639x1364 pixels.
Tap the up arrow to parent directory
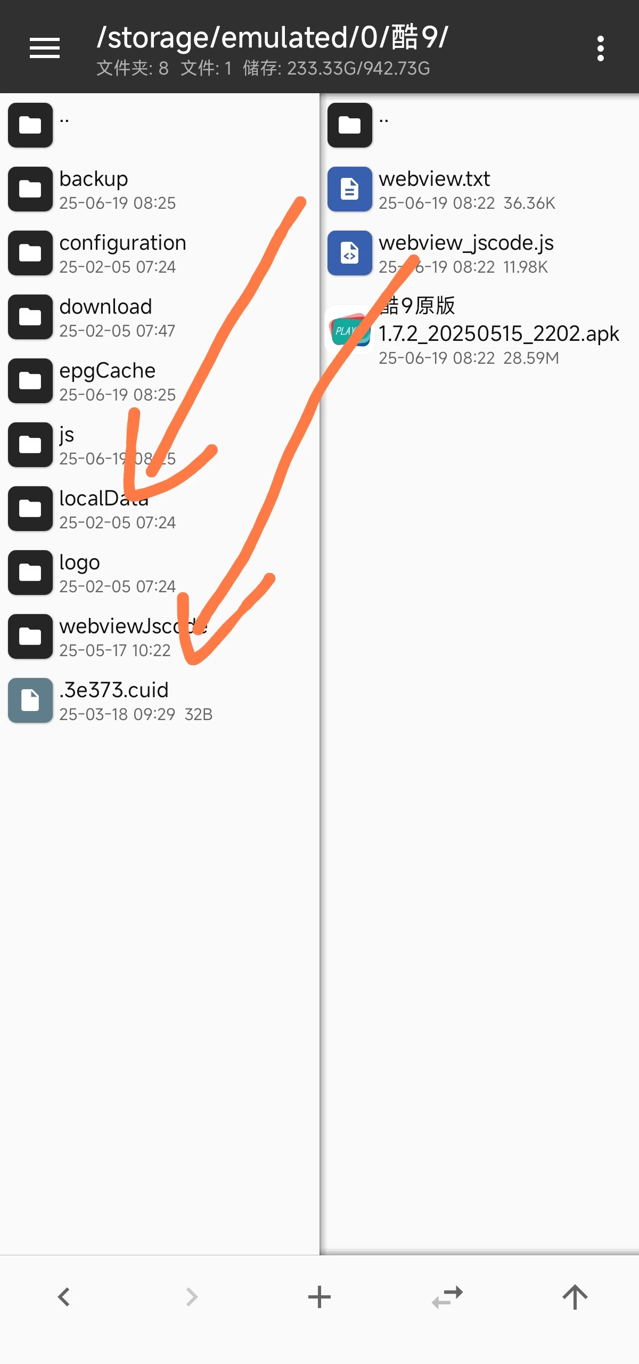(575, 1296)
